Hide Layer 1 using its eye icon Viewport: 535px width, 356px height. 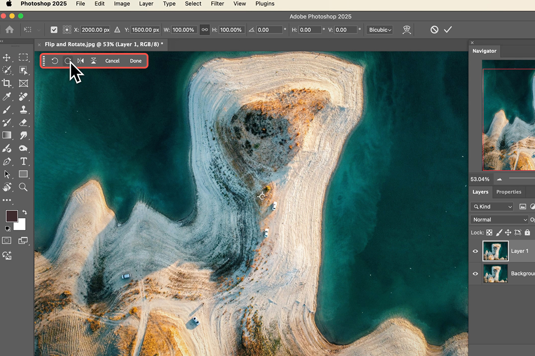[475, 251]
